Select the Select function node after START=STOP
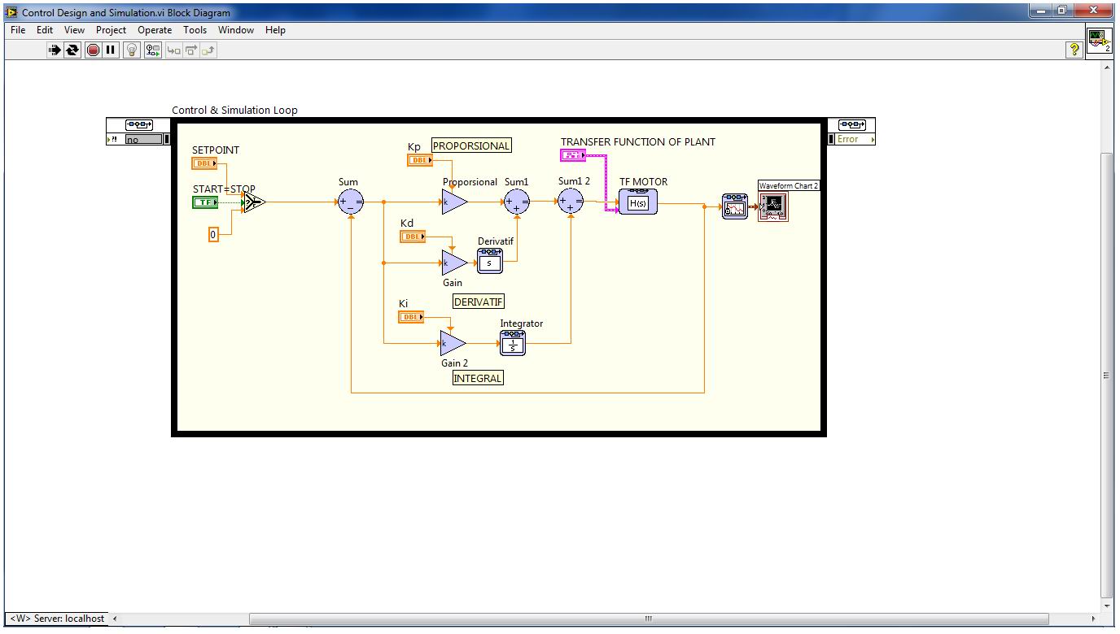This screenshot has width=1120, height=634. tap(253, 202)
